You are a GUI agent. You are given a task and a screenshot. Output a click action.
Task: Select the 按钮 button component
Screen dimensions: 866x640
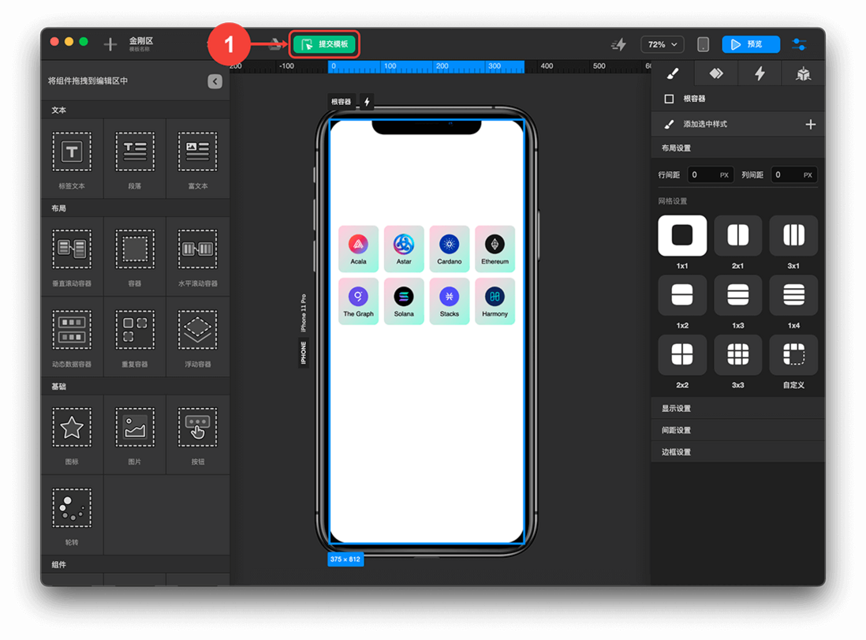pyautogui.click(x=198, y=434)
